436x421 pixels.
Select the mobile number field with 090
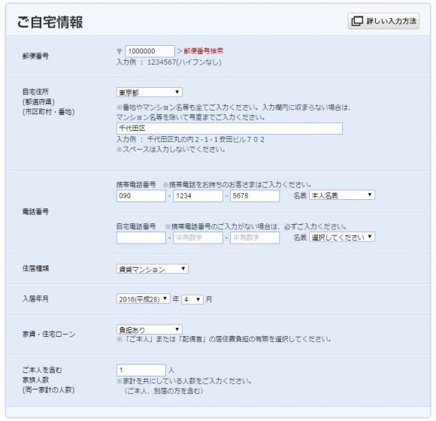(x=141, y=195)
